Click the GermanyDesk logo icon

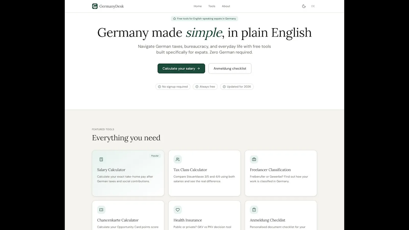point(95,6)
